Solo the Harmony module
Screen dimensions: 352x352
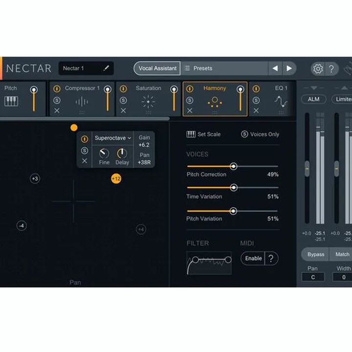click(x=190, y=100)
